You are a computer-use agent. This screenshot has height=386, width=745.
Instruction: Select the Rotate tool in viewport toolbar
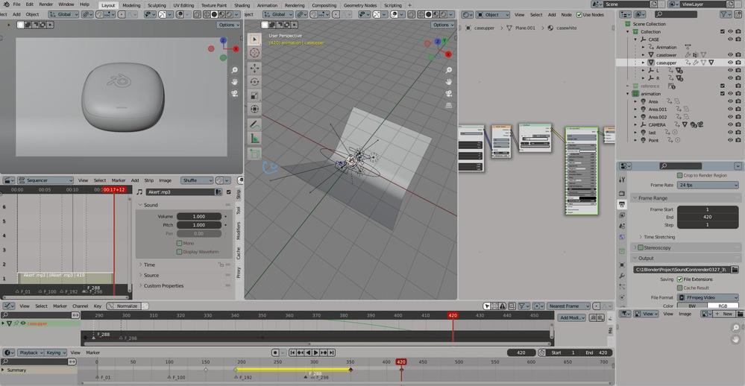pos(254,82)
